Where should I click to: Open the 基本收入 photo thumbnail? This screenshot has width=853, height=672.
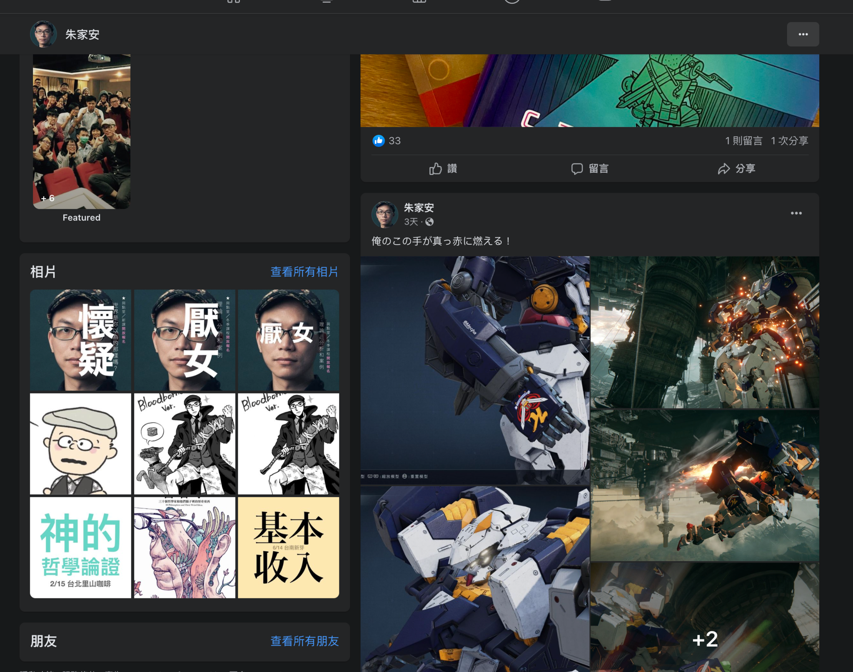click(x=288, y=548)
